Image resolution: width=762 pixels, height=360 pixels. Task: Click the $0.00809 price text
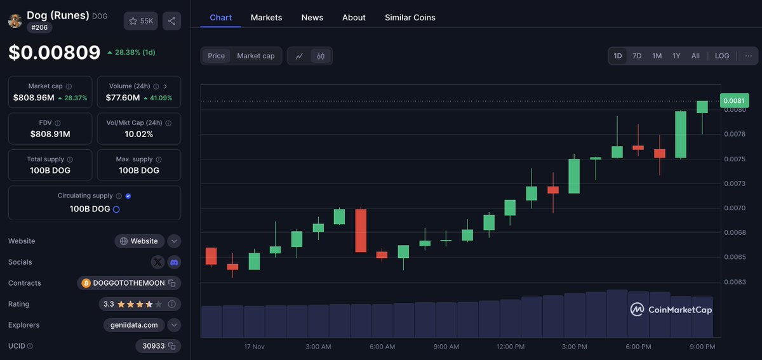click(54, 52)
